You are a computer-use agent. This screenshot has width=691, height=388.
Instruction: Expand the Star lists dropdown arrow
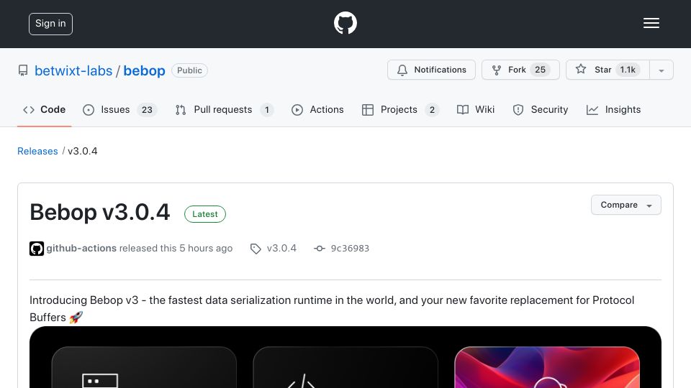coord(661,70)
